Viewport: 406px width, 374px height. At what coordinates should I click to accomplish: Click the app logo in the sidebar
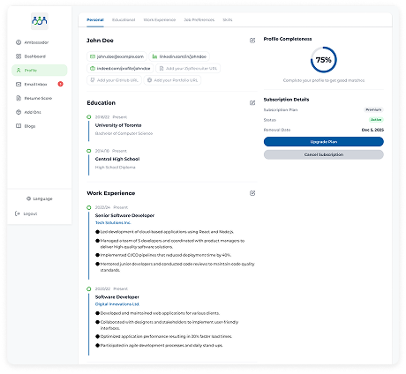coord(40,21)
